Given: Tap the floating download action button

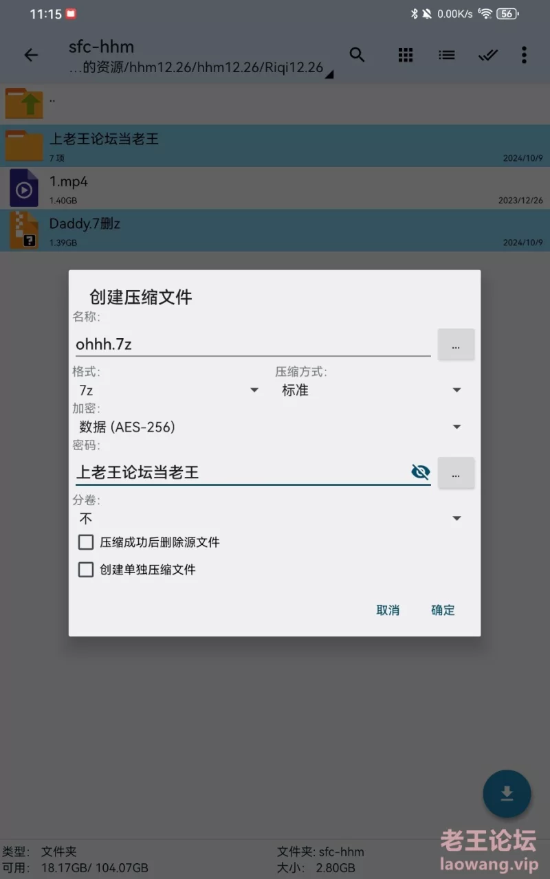Looking at the screenshot, I should point(507,794).
